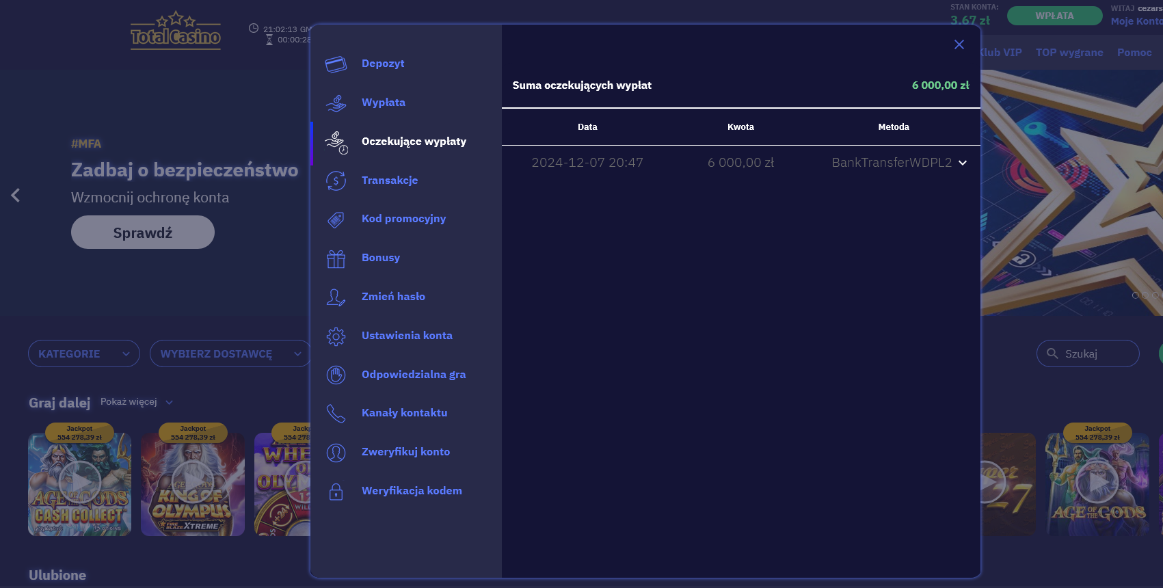Click the Weryfikacja kodem padlock icon
The width and height of the screenshot is (1163, 588).
coord(336,492)
